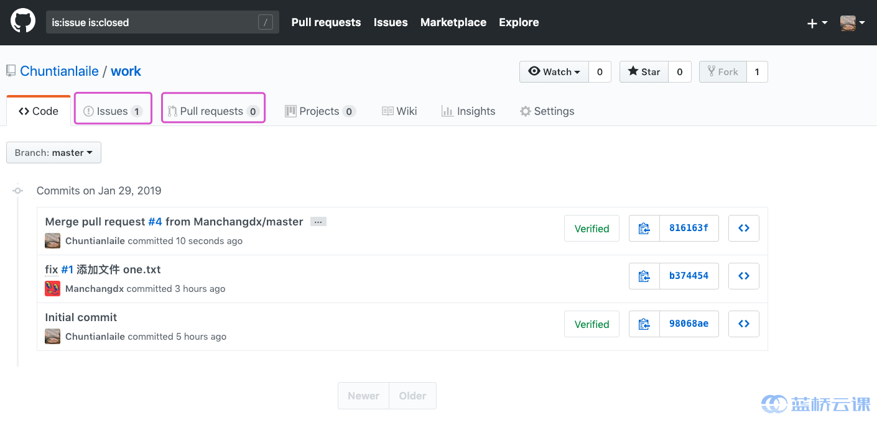Show Verified details for Initial commit
Viewport: 877px width, 423px height.
pyautogui.click(x=592, y=324)
